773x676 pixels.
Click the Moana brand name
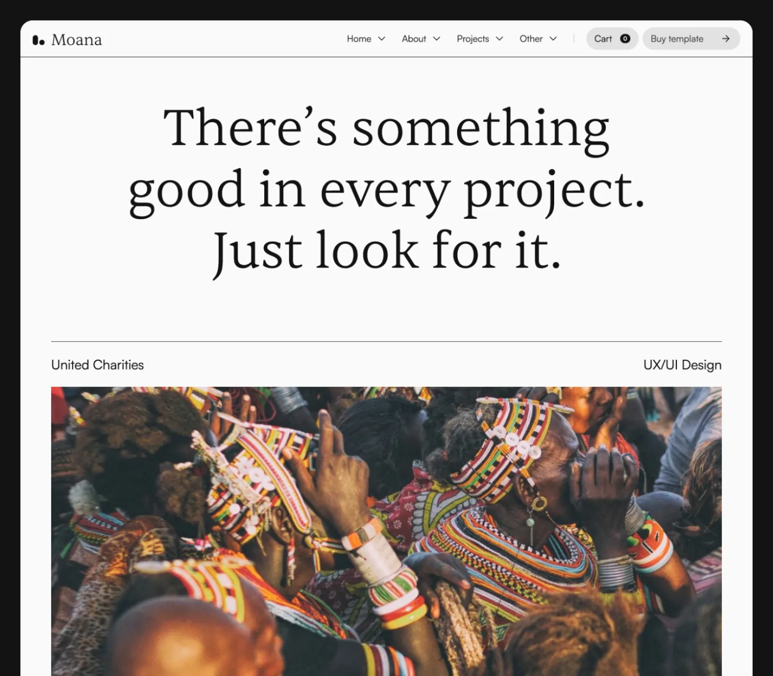pyautogui.click(x=76, y=40)
